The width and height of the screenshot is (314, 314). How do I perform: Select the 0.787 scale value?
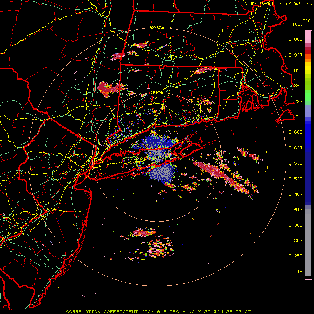coord(296,101)
